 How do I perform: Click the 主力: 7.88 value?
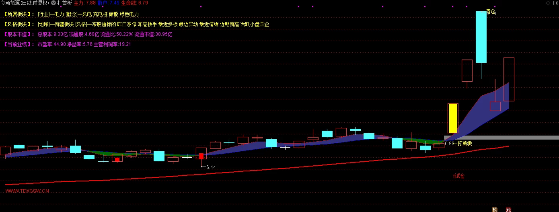(x=85, y=3)
